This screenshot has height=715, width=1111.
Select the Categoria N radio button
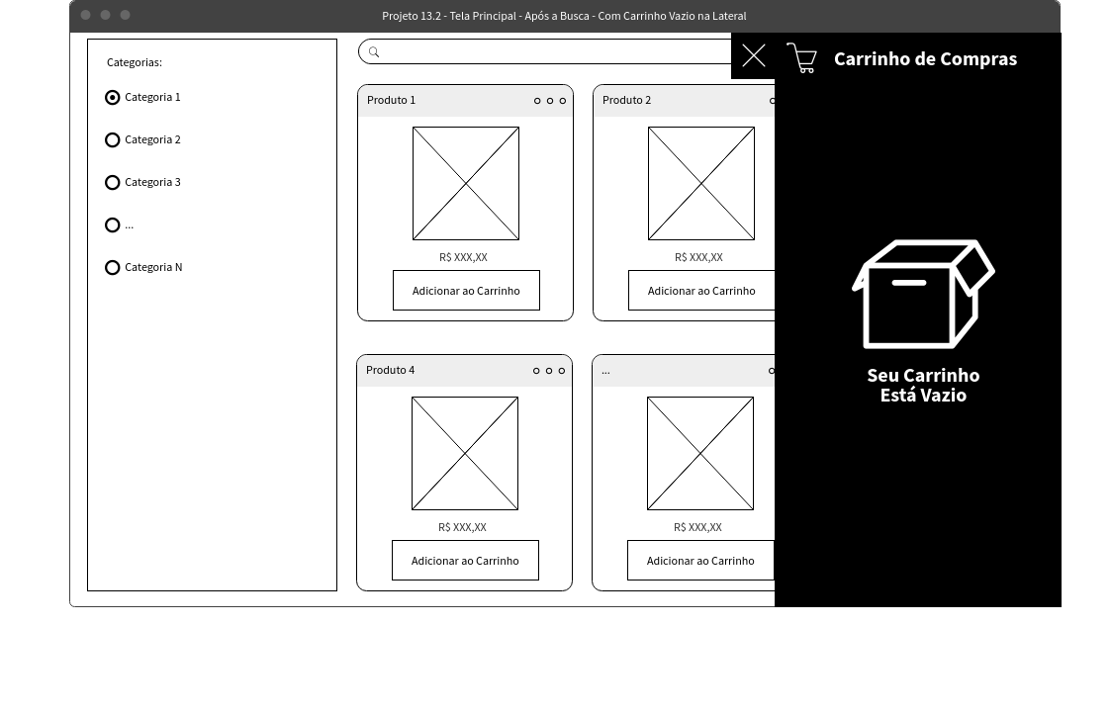point(112,268)
